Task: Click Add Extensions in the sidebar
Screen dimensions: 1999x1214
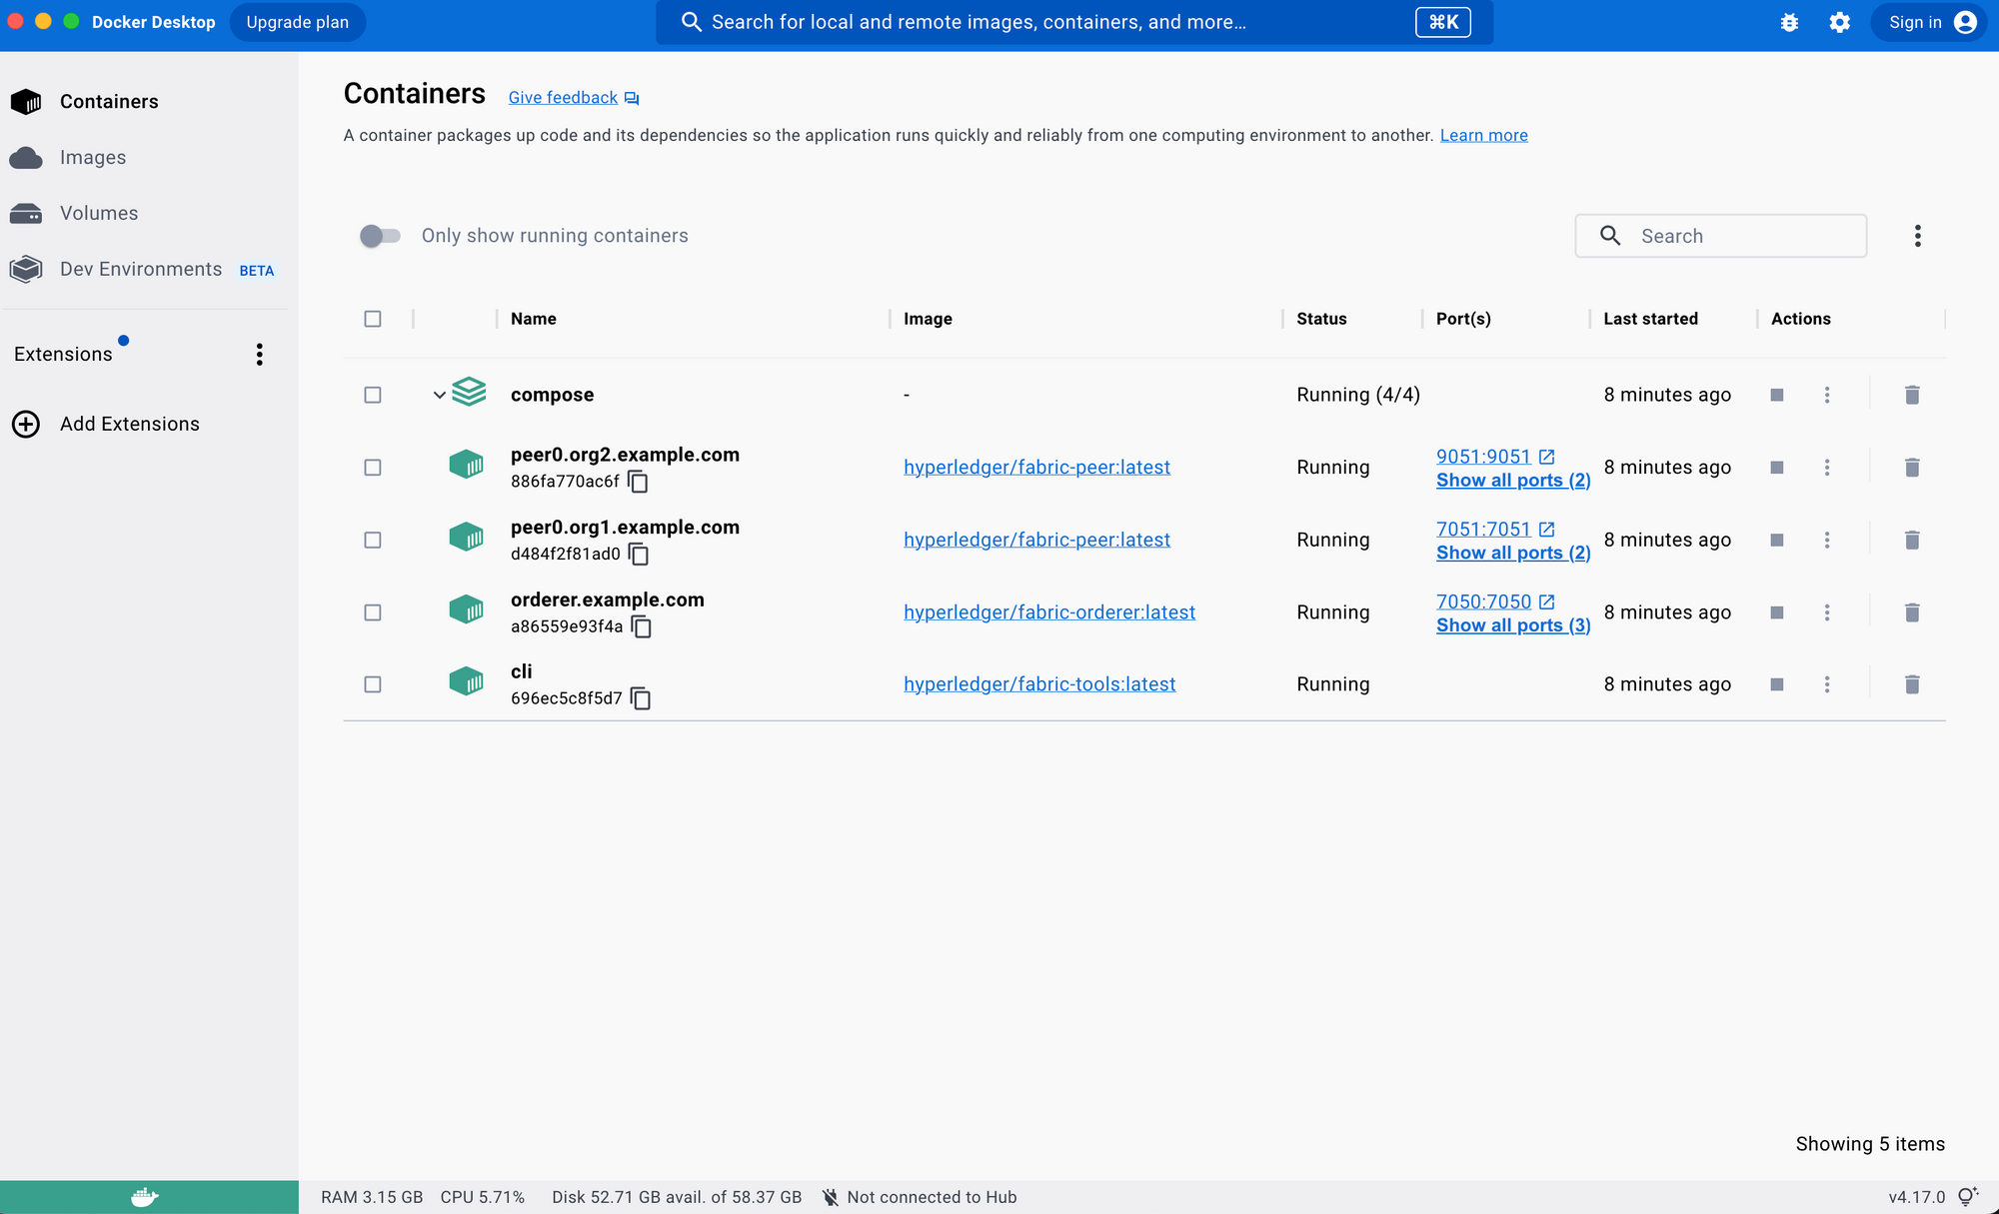Action: point(130,424)
